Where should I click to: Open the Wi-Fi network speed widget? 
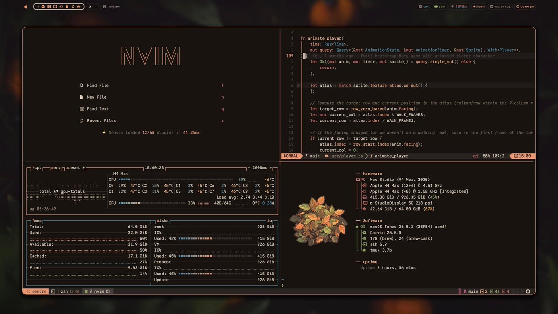tap(459, 7)
